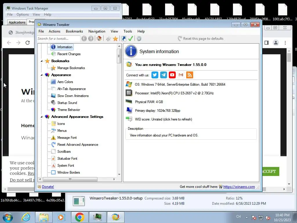Click the create shortcut arrow toolbar icon

124,39
